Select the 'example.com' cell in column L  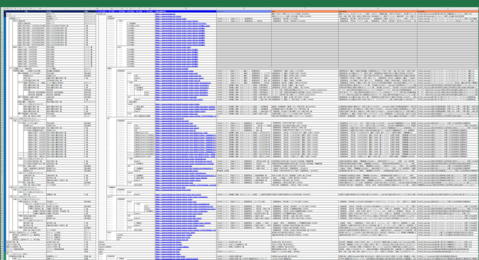point(102,14)
